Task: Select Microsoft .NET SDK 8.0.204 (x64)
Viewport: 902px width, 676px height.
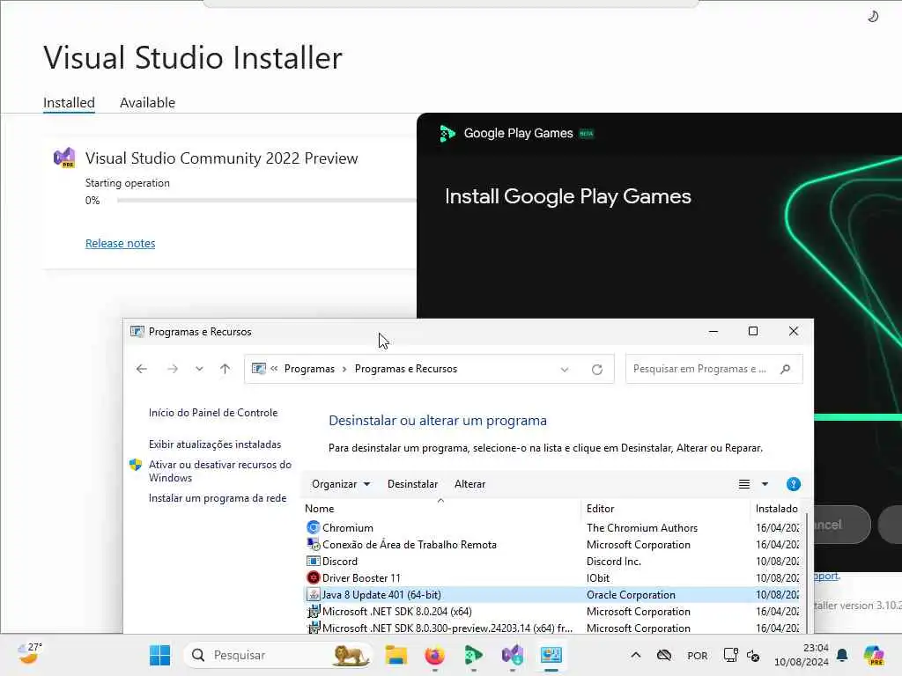Action: (x=552, y=611)
